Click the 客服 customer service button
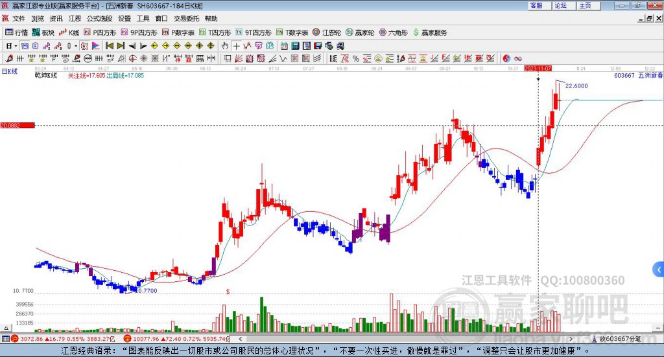664x357 pixels. [539, 5]
